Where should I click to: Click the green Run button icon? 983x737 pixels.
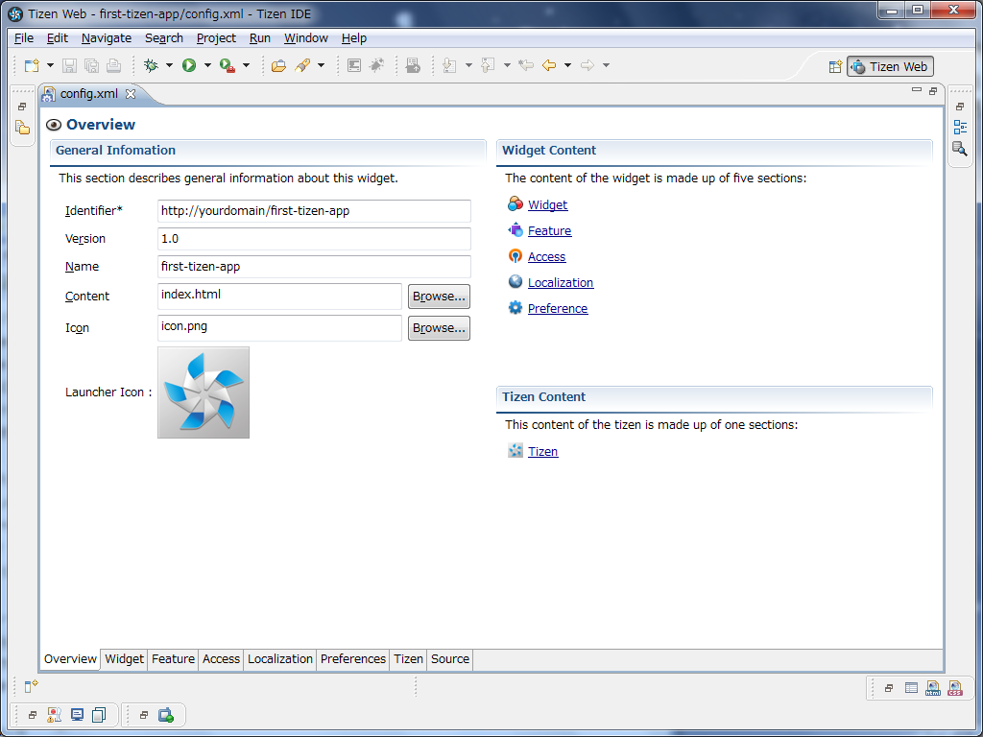(x=189, y=65)
